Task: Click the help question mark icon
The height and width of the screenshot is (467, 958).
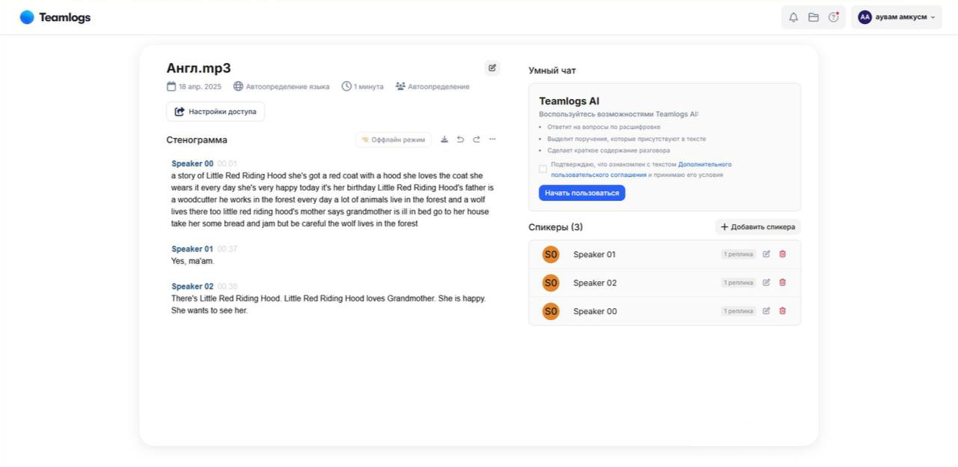Action: (x=834, y=17)
